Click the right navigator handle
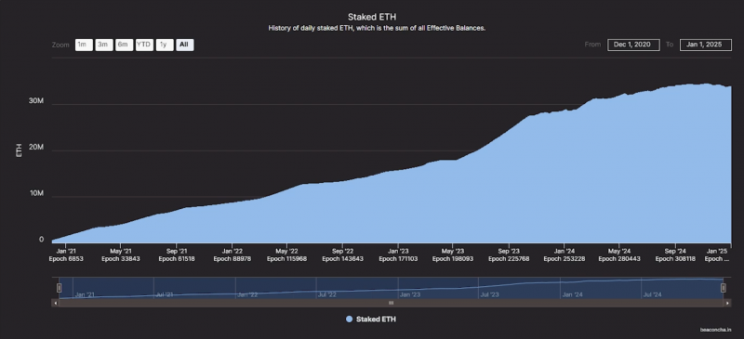The width and height of the screenshot is (744, 339). click(724, 288)
